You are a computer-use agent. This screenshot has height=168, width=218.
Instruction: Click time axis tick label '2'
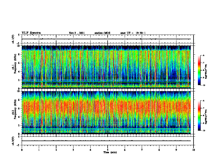(56, 150)
